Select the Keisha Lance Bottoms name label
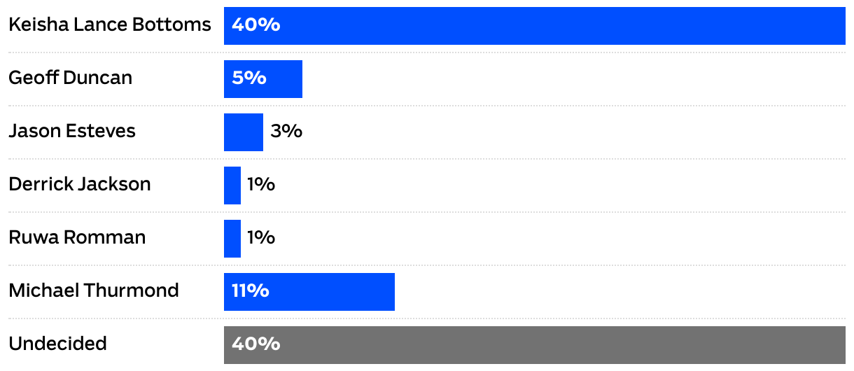Viewport: 854px width, 371px height. pos(109,24)
